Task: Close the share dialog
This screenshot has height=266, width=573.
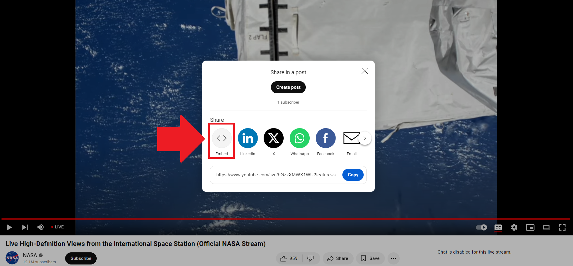Action: [365, 71]
